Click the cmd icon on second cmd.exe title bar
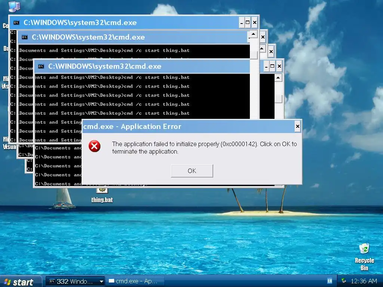 (x=24, y=37)
